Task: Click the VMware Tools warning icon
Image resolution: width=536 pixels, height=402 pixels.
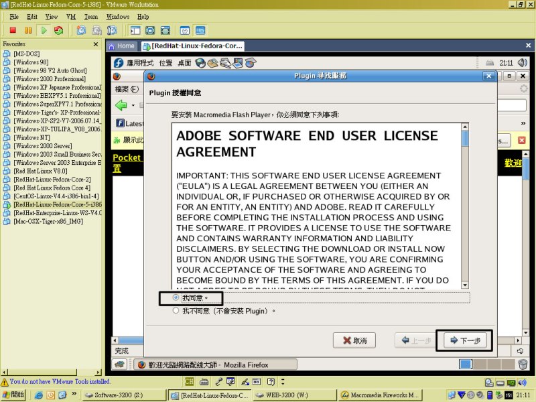Action: point(5,382)
